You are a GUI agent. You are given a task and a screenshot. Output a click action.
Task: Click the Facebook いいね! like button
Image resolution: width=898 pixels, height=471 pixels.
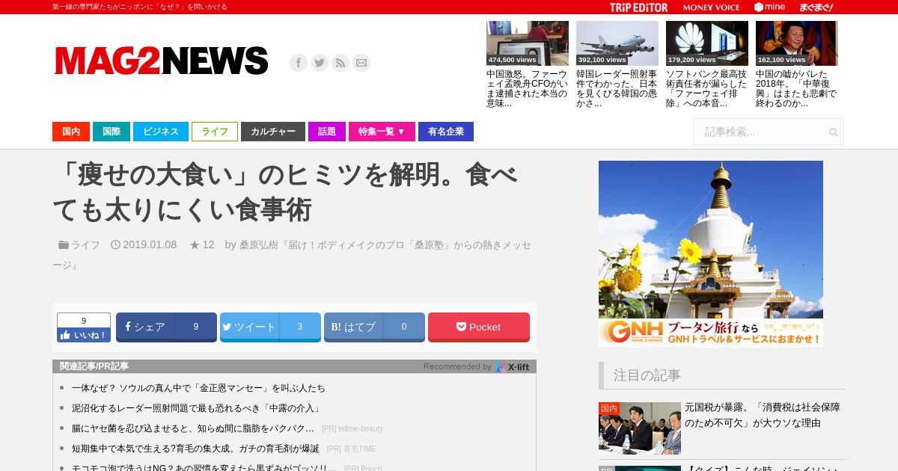point(84,335)
